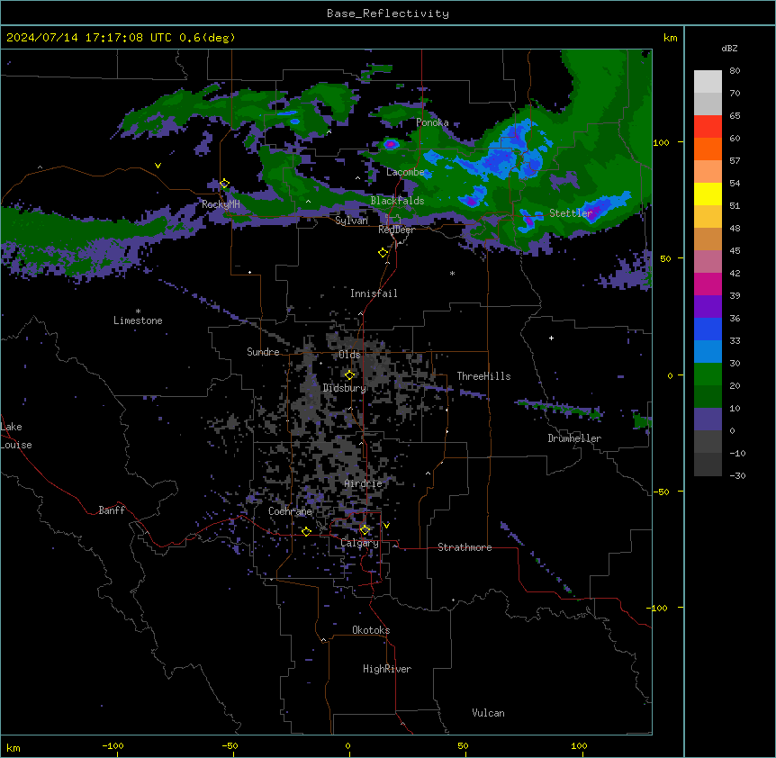The image size is (776, 758).
Task: Click the Olds city label
Action: click(349, 355)
